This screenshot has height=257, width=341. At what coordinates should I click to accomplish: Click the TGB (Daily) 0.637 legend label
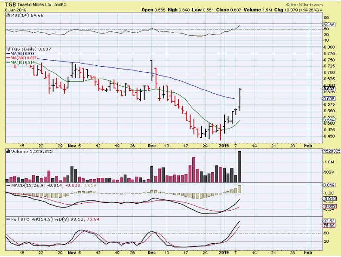31,49
